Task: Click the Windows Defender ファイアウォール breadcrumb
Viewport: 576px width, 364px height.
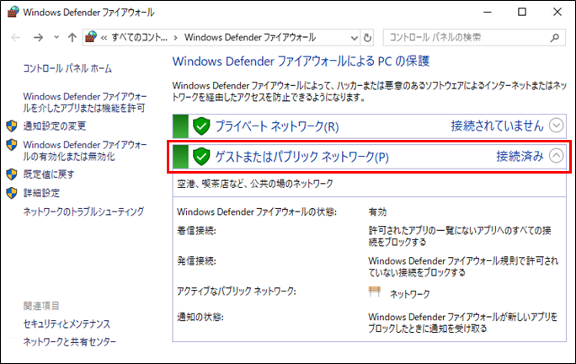Action: coord(250,38)
